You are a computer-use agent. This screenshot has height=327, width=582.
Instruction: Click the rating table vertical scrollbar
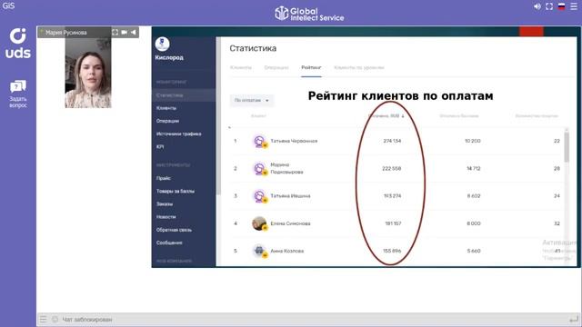tap(567, 146)
